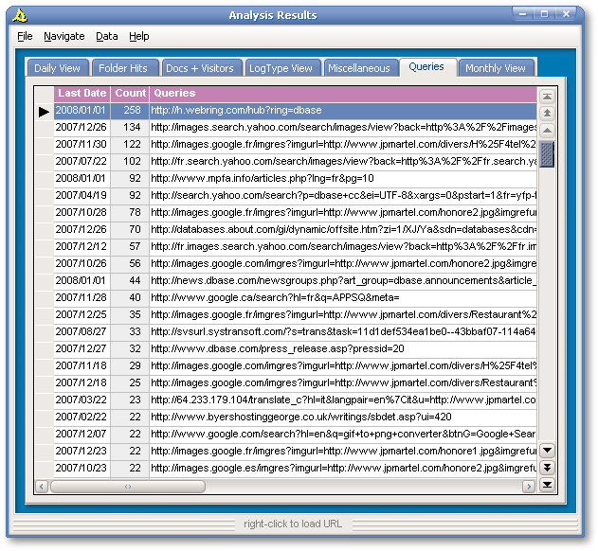Switch to the Daily View tab
Screen dimensions: 598x551
(x=57, y=68)
